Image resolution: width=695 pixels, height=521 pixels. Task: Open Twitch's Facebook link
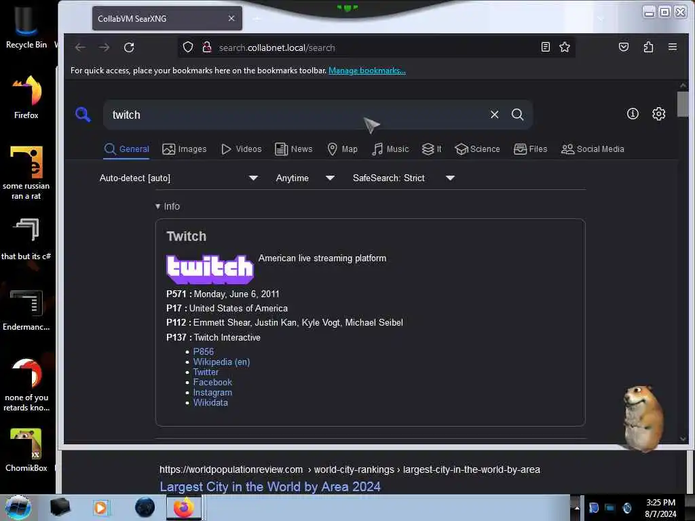[212, 383]
